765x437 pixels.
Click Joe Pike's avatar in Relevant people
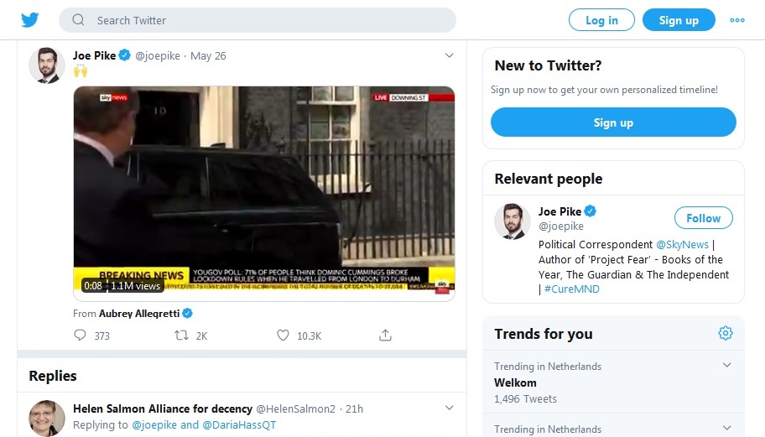click(x=513, y=221)
